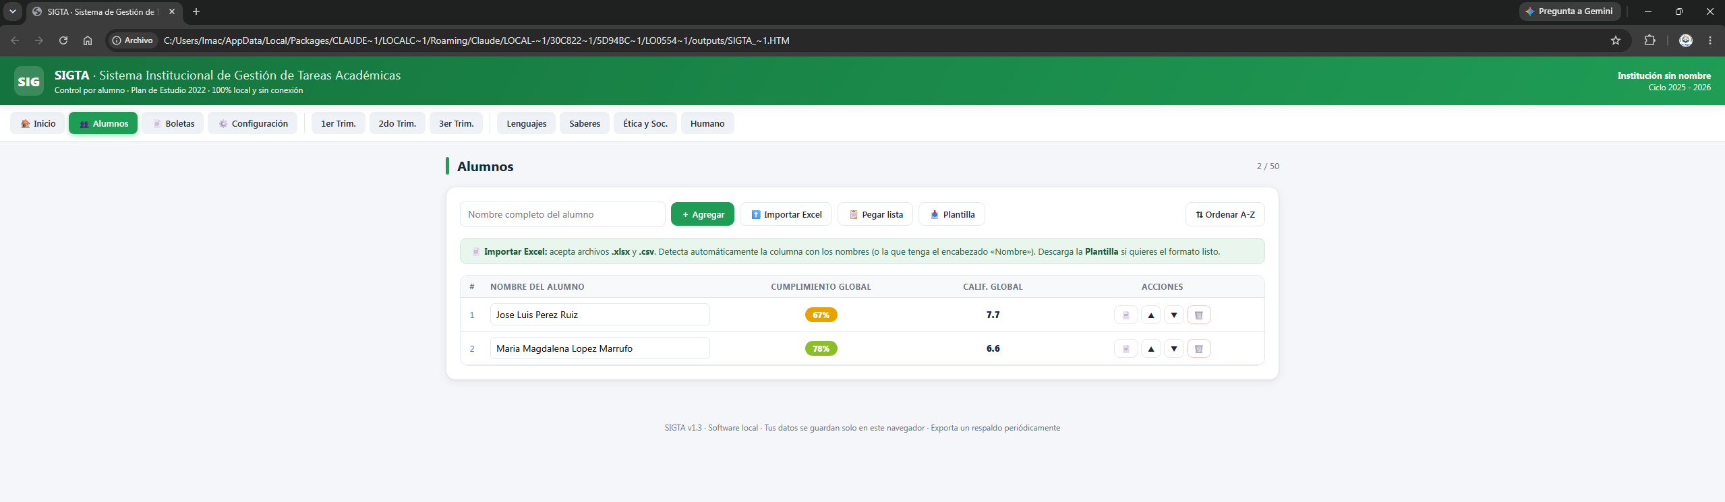Click the green Agregar button
The width and height of the screenshot is (1725, 502).
click(703, 214)
